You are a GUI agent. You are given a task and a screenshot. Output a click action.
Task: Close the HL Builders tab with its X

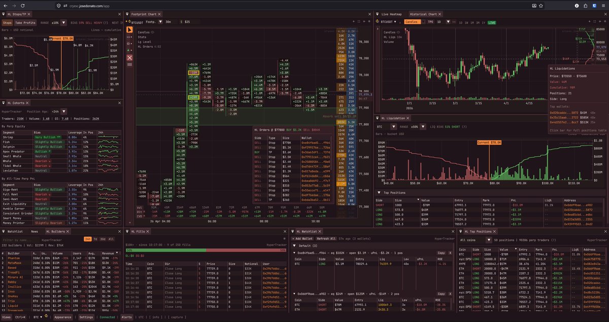[x=67, y=231]
